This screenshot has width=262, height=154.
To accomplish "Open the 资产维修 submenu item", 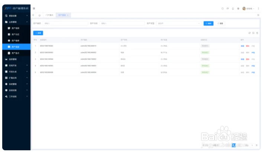I will click(x=16, y=41).
